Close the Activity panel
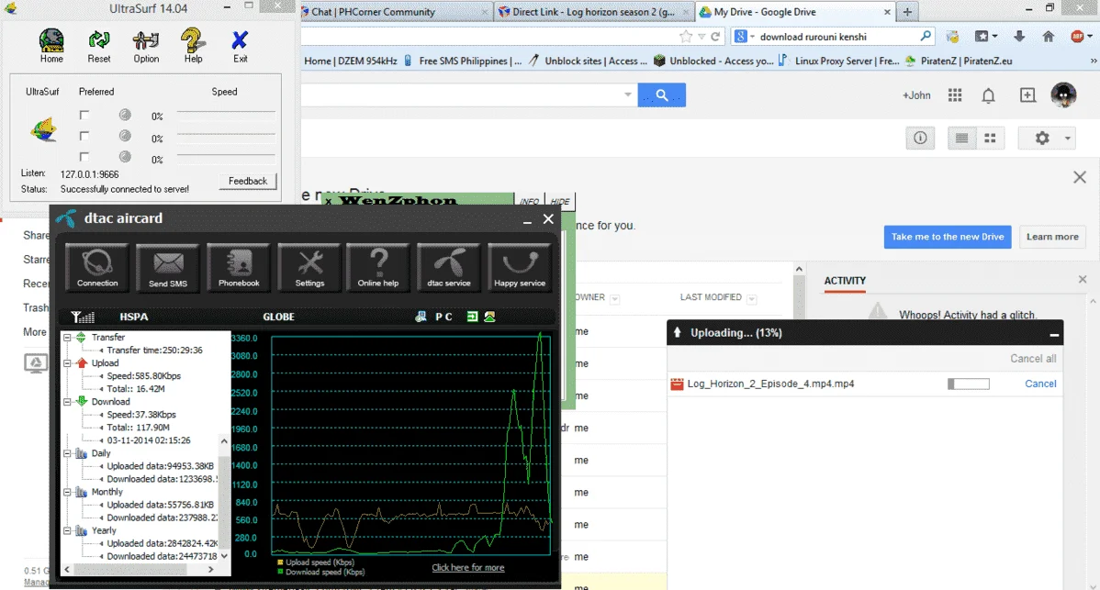1100x590 pixels. pyautogui.click(x=1083, y=280)
